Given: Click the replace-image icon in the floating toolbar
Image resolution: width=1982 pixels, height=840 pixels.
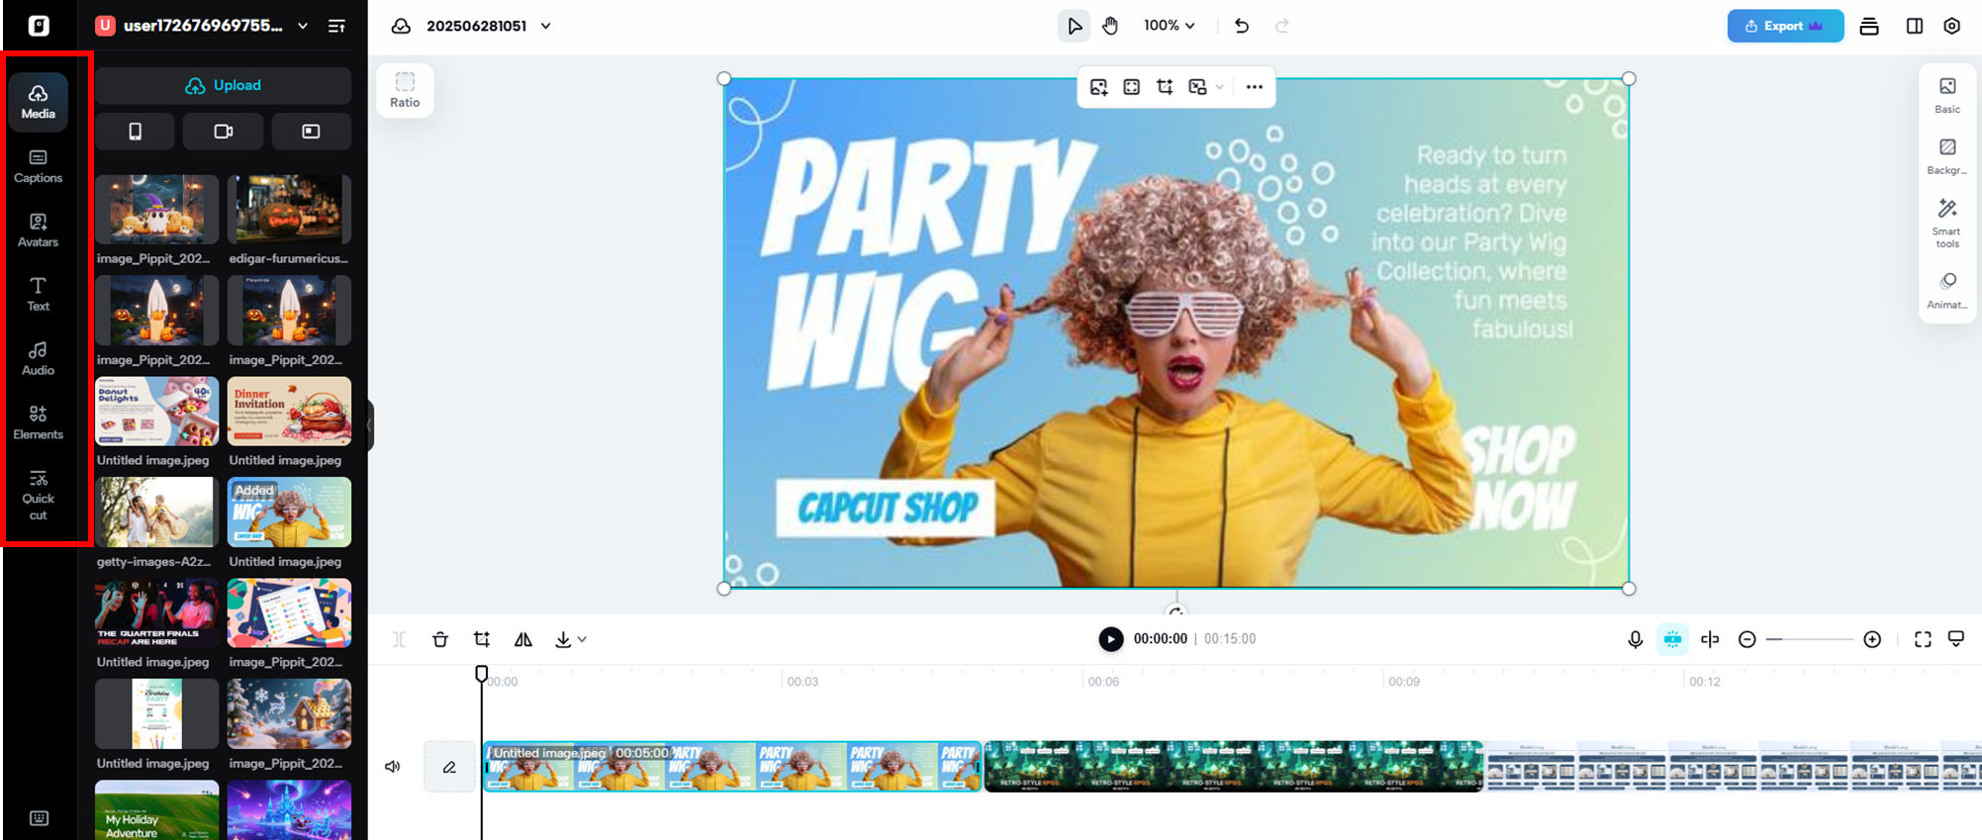Looking at the screenshot, I should tap(1098, 87).
